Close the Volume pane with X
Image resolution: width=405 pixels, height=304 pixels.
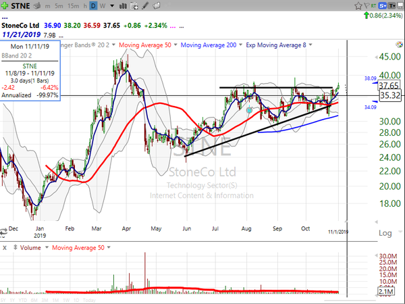coord(5,248)
